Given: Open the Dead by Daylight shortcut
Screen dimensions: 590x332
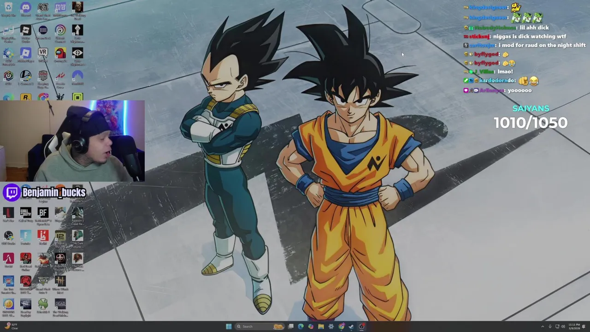Looking at the screenshot, I should (25, 308).
